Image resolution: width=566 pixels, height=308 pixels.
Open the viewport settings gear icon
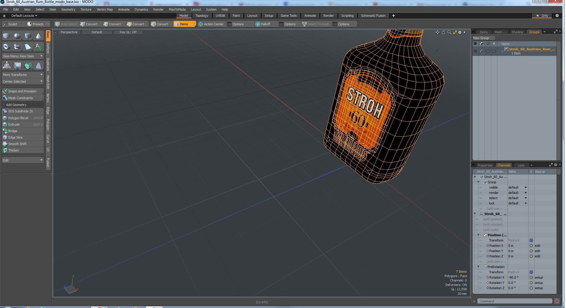click(x=460, y=32)
